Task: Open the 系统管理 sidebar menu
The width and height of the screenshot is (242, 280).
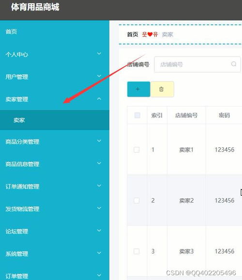Action: pyautogui.click(x=55, y=253)
